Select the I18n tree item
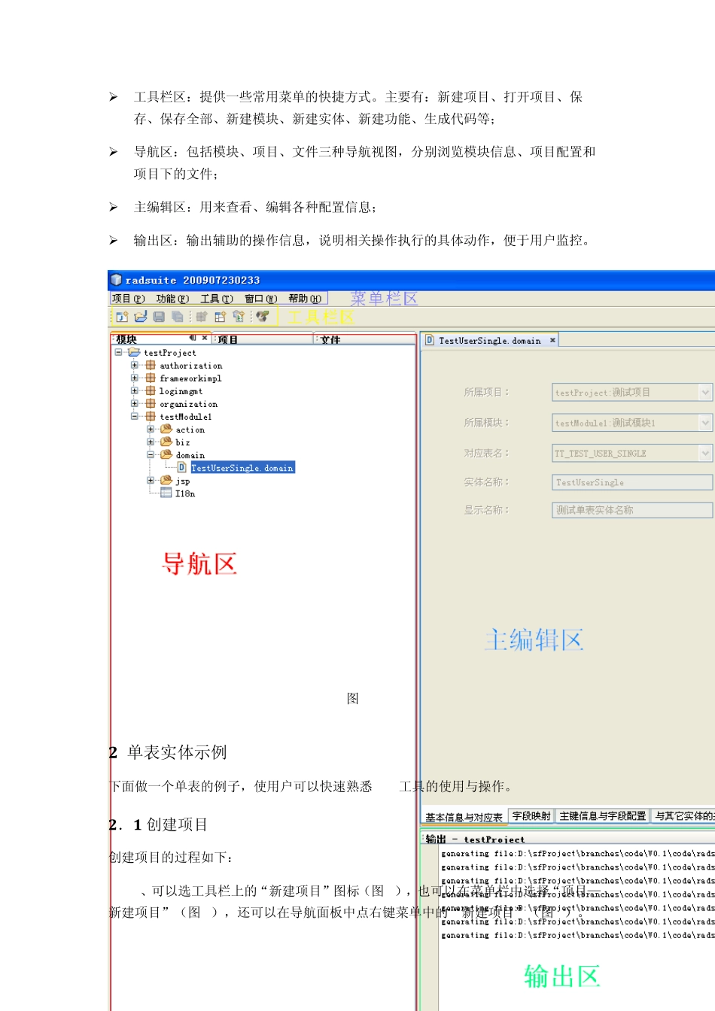This screenshot has height=1011, width=715. tap(185, 493)
